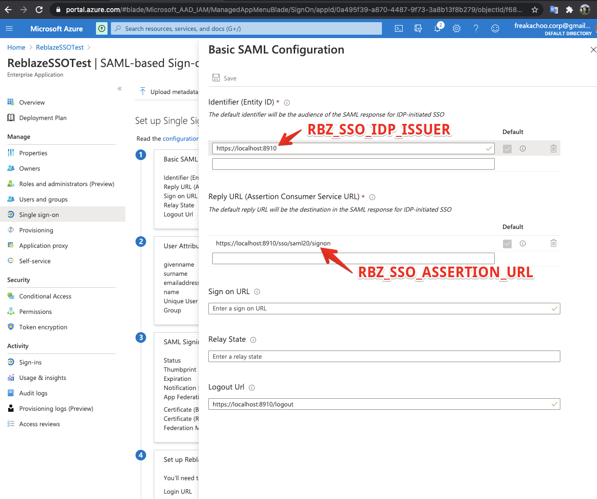
Task: Open Azure Cloud Shell icon
Action: [399, 28]
